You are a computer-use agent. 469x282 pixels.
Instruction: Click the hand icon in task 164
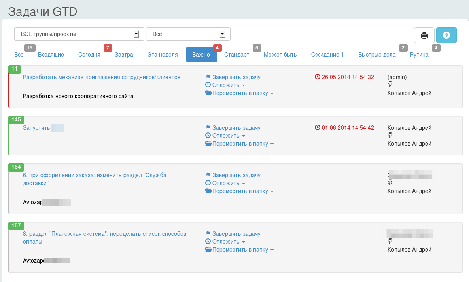pyautogui.click(x=390, y=183)
